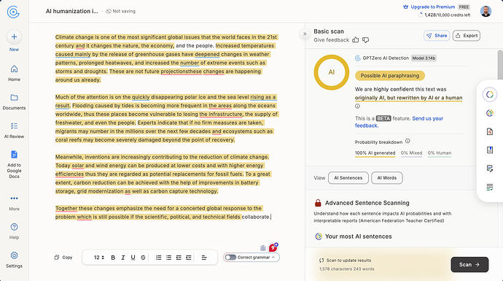This screenshot has width=503, height=281.
Task: Open the user profile avatar
Action: [486, 11]
